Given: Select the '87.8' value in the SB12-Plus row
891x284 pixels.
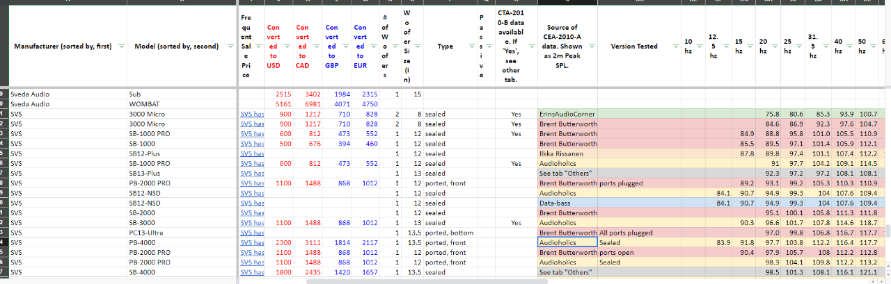Looking at the screenshot, I should pyautogui.click(x=744, y=153).
